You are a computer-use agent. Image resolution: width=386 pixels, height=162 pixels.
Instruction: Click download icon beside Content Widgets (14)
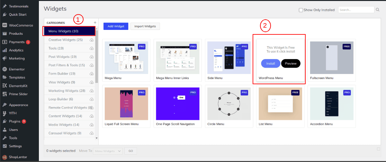(92, 116)
